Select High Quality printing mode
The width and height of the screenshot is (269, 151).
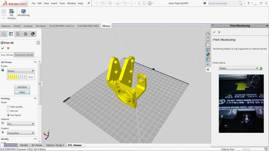click(8, 107)
